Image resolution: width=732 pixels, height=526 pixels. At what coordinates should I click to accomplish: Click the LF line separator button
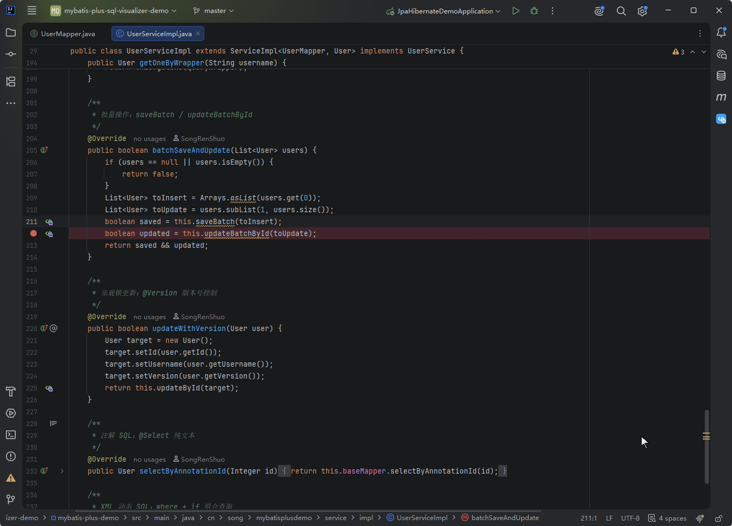click(x=610, y=518)
